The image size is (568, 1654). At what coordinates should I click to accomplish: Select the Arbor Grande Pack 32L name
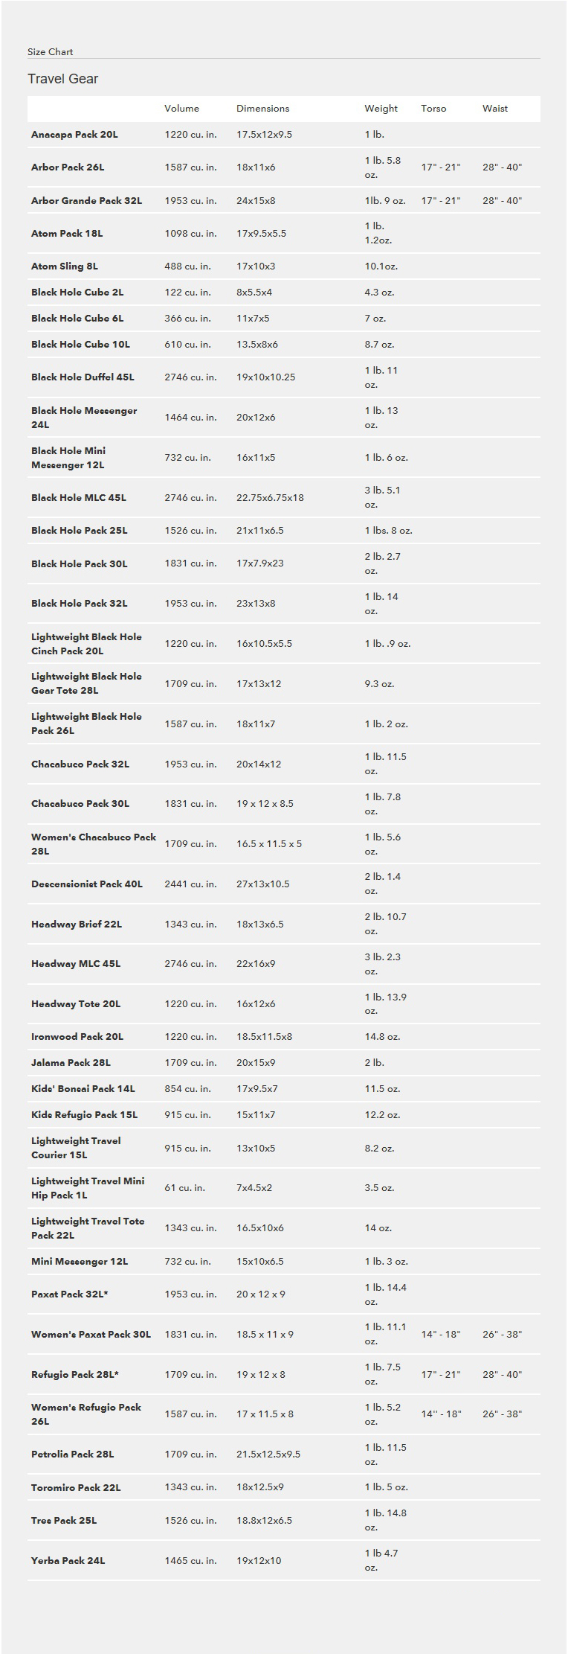(86, 201)
